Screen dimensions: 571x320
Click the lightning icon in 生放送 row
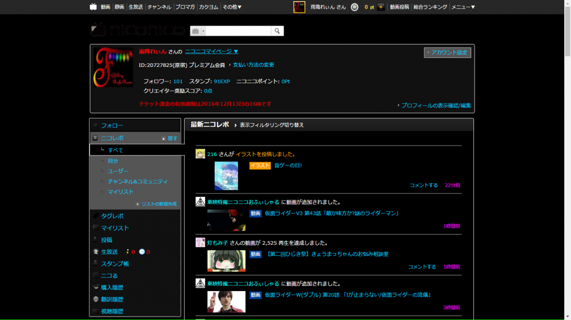click(128, 251)
